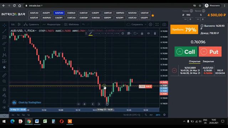Open Opera browser from the taskbar
Screen dimensions: 228x128
tap(62, 121)
